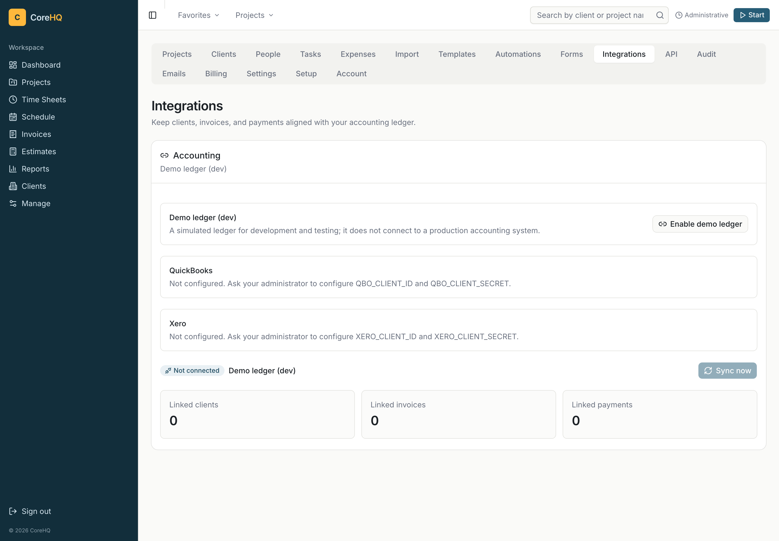Click the Linked clients count card

pos(257,414)
